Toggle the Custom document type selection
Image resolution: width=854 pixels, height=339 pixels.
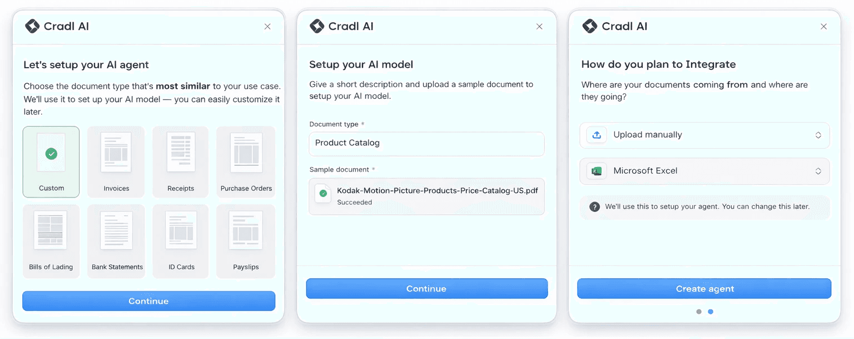pos(51,161)
